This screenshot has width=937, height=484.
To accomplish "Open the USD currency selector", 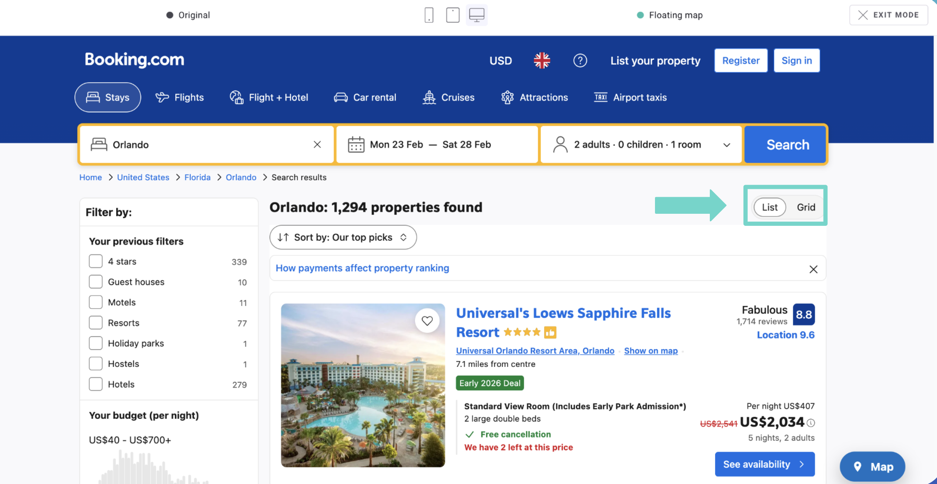I will (500, 61).
